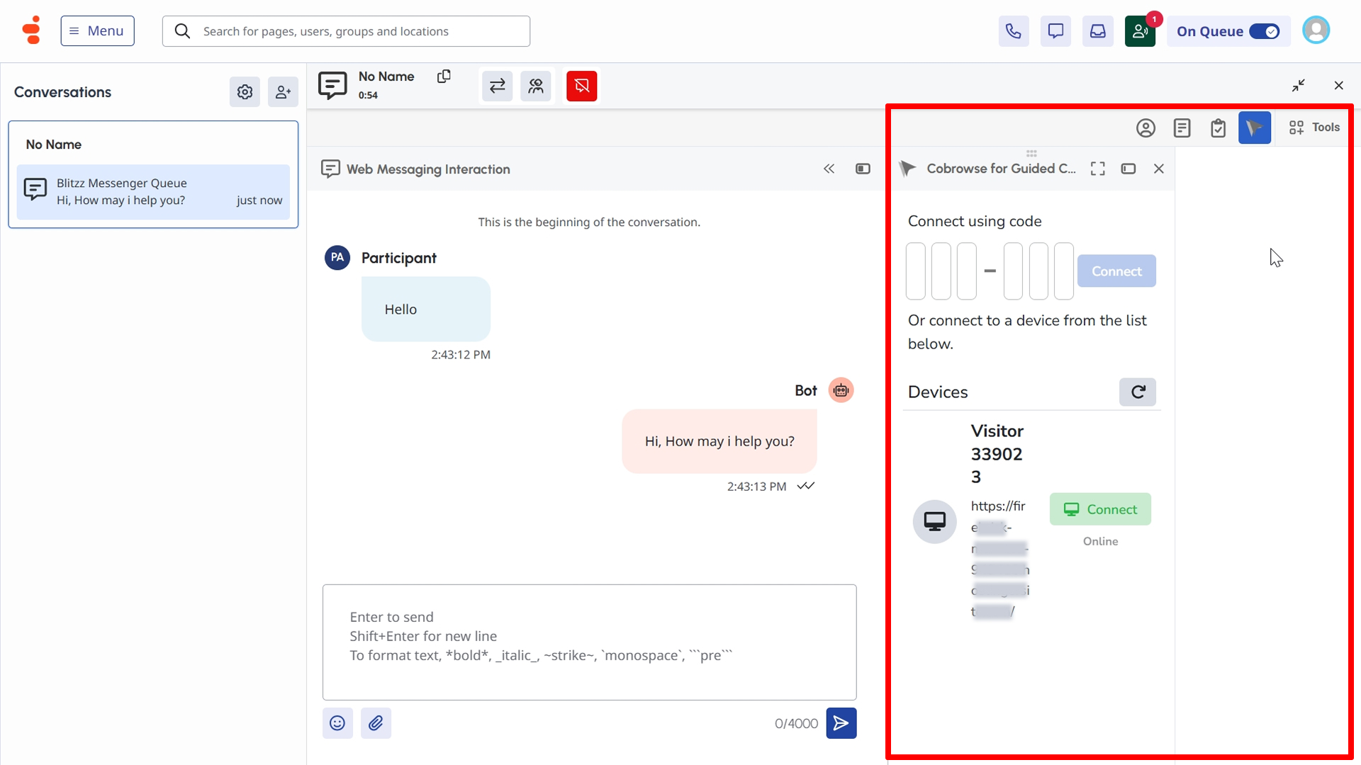Toggle the Web Messaging panel layout icon
This screenshot has width=1361, height=765.
tap(863, 169)
